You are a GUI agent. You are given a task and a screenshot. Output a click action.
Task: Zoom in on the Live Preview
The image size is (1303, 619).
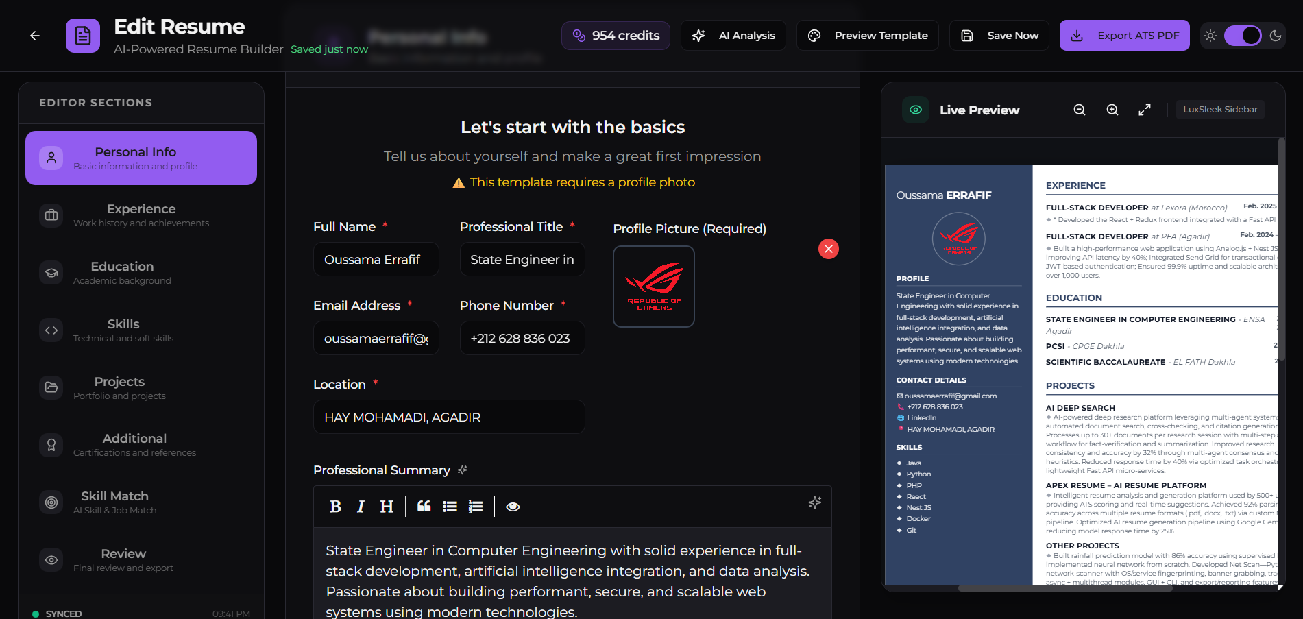[1112, 110]
